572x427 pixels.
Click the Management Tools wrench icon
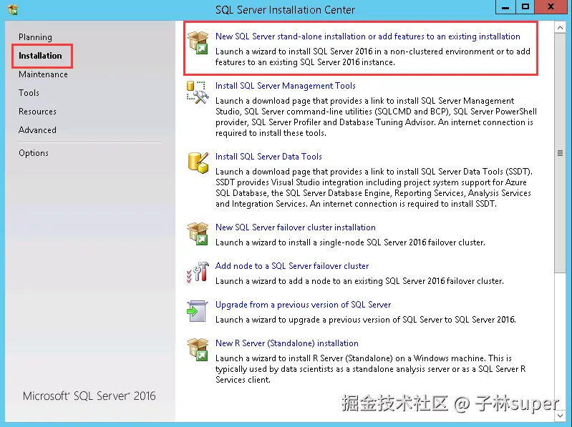[198, 92]
